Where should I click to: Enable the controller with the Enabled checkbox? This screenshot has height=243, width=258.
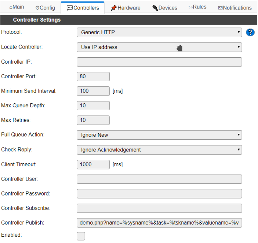point(81,236)
